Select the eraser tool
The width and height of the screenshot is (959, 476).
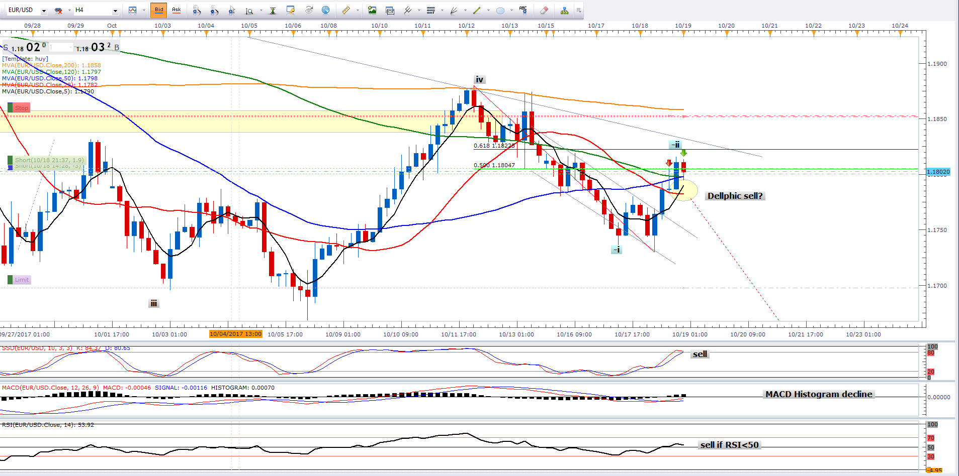(x=544, y=10)
